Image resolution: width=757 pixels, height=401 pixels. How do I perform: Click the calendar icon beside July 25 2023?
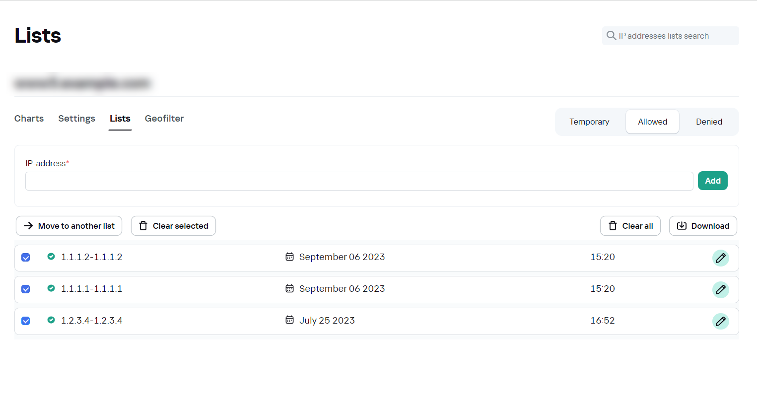289,320
